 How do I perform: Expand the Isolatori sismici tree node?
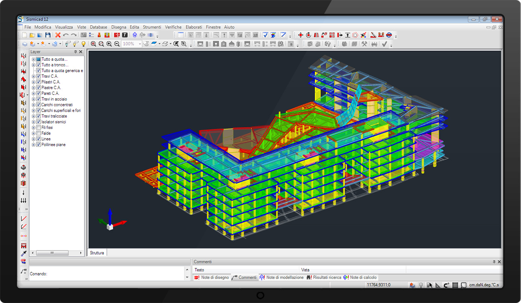(x=34, y=122)
